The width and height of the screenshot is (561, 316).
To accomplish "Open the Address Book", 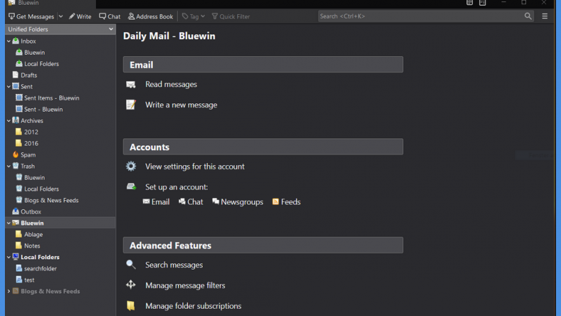I will 150,16.
